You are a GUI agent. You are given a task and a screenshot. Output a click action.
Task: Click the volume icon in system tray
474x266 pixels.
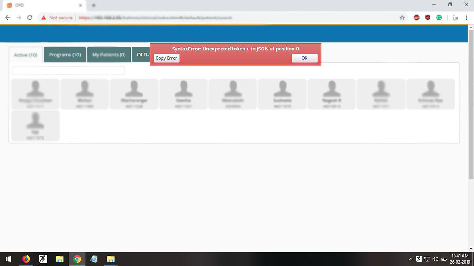(435, 259)
